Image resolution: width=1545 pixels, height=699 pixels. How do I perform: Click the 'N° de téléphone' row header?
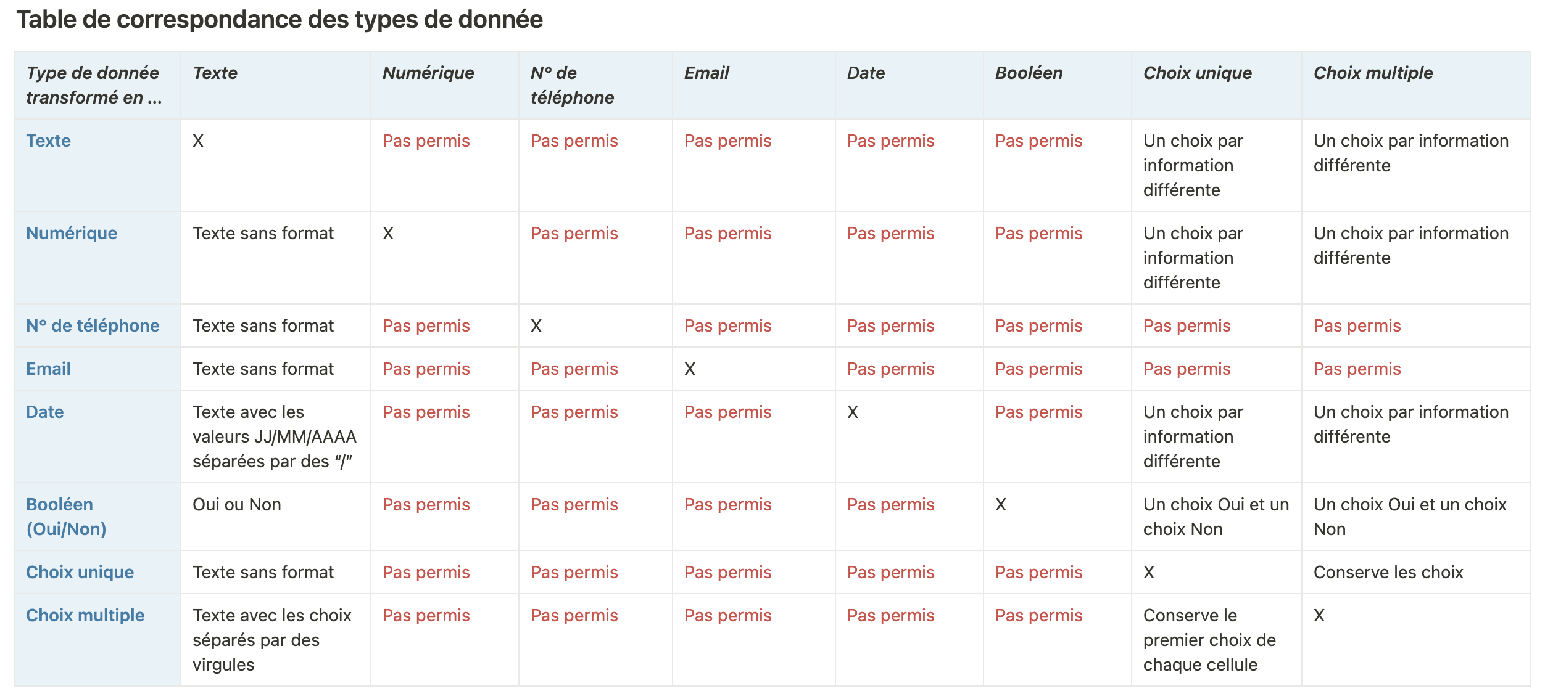click(x=93, y=325)
